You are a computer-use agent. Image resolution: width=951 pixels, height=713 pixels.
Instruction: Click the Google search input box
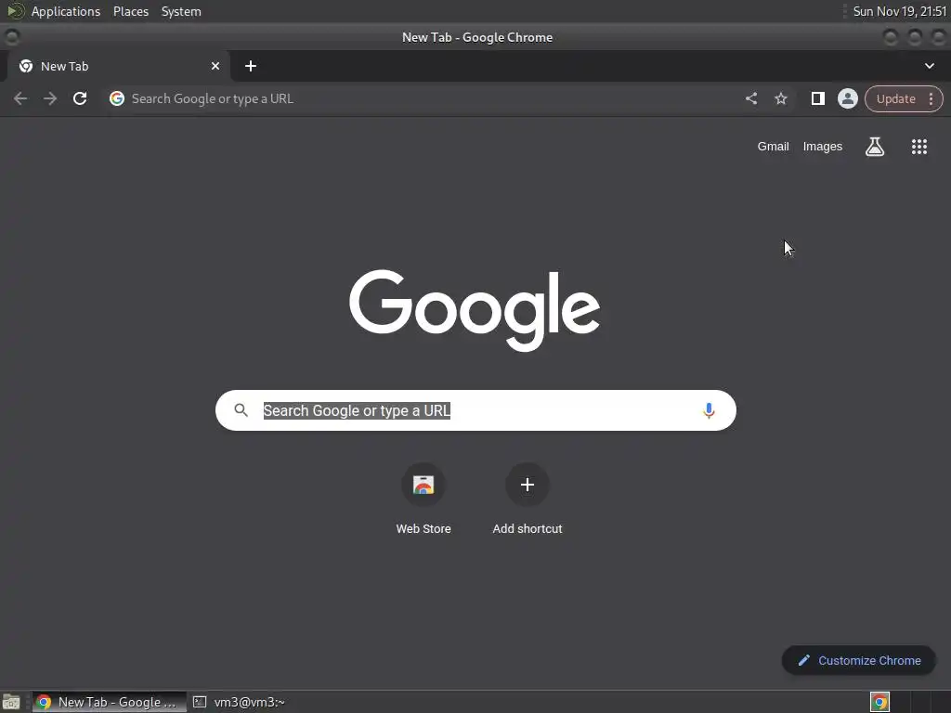[476, 410]
